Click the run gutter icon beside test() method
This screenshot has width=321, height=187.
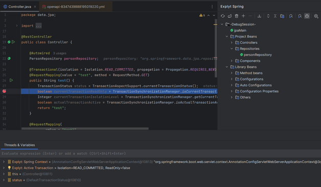pos(11,80)
